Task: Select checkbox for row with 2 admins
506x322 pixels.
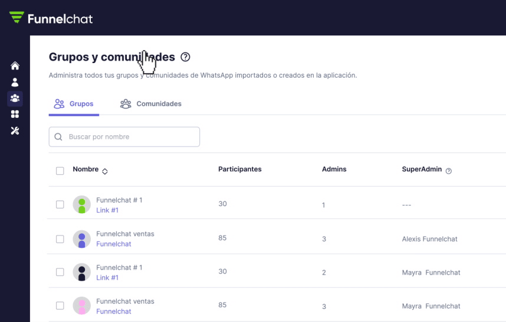Action: 60,272
